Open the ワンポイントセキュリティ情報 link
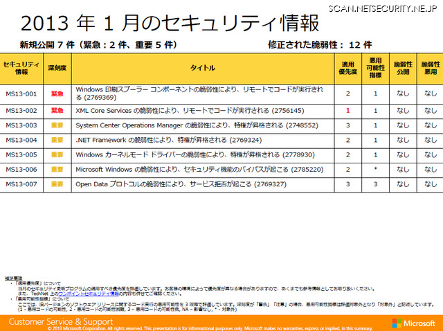The width and height of the screenshot is (443, 331). coord(88,294)
